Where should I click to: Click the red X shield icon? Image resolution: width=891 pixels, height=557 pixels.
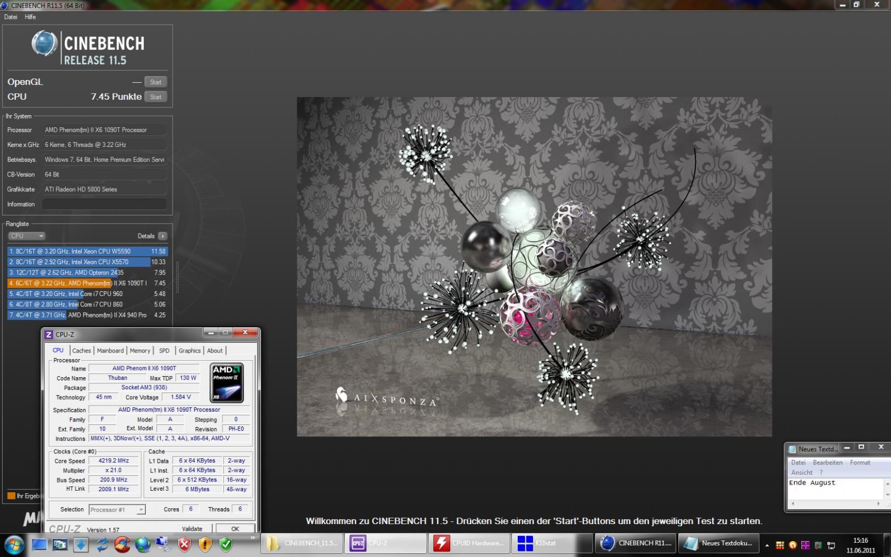[184, 544]
